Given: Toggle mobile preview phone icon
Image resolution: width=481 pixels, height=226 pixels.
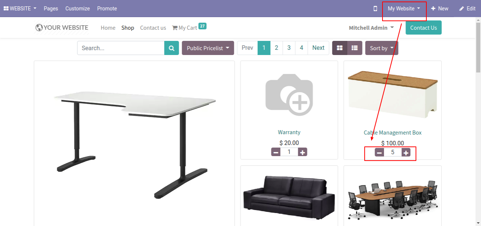Looking at the screenshot, I should (375, 9).
